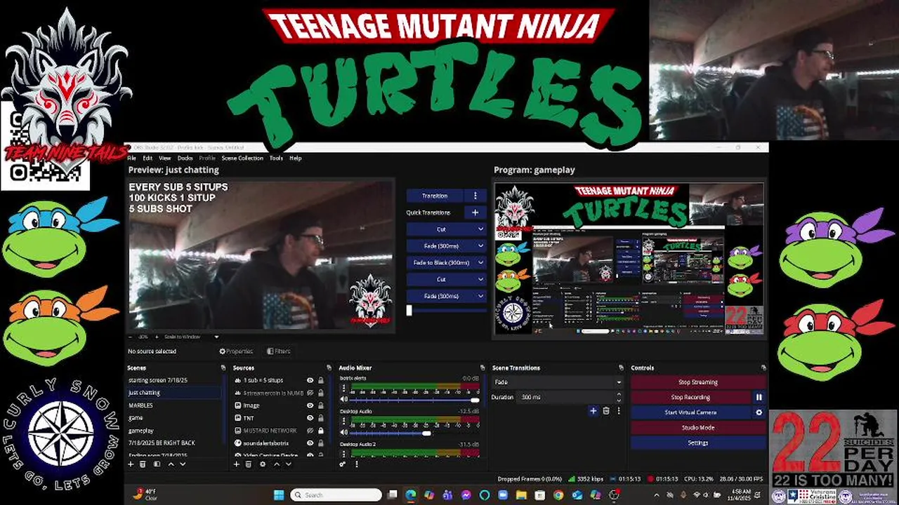Screen dimensions: 899x505
Task: Add a new source with plus icon
Action: coord(237,464)
